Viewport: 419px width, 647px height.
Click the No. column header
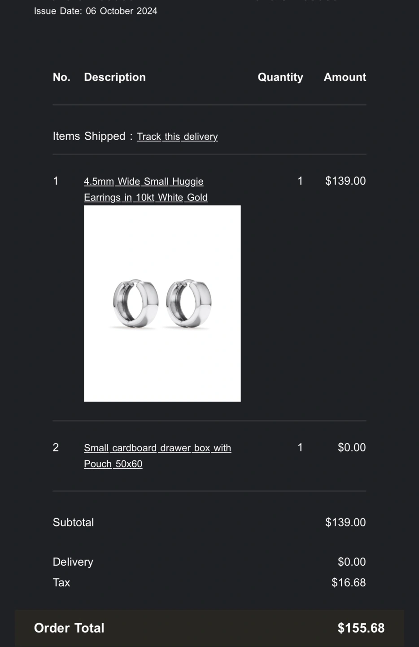coord(61,77)
